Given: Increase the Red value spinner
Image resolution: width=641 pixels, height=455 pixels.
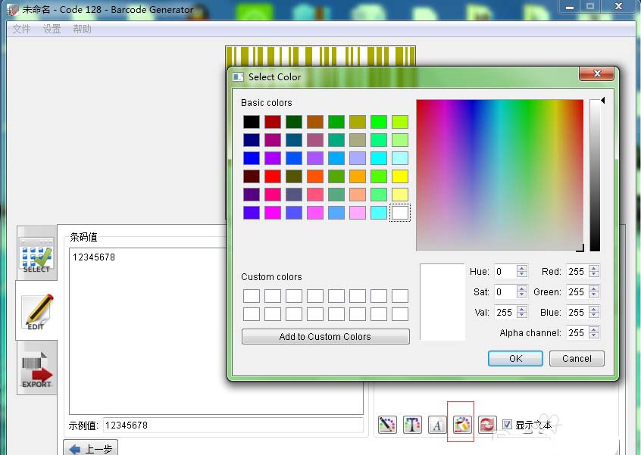Looking at the screenshot, I should [x=594, y=268].
